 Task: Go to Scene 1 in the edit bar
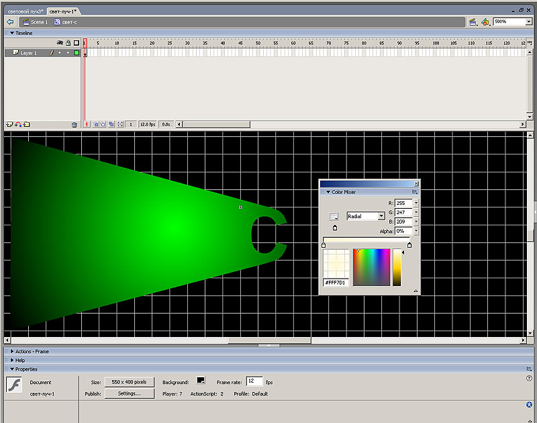[35, 22]
